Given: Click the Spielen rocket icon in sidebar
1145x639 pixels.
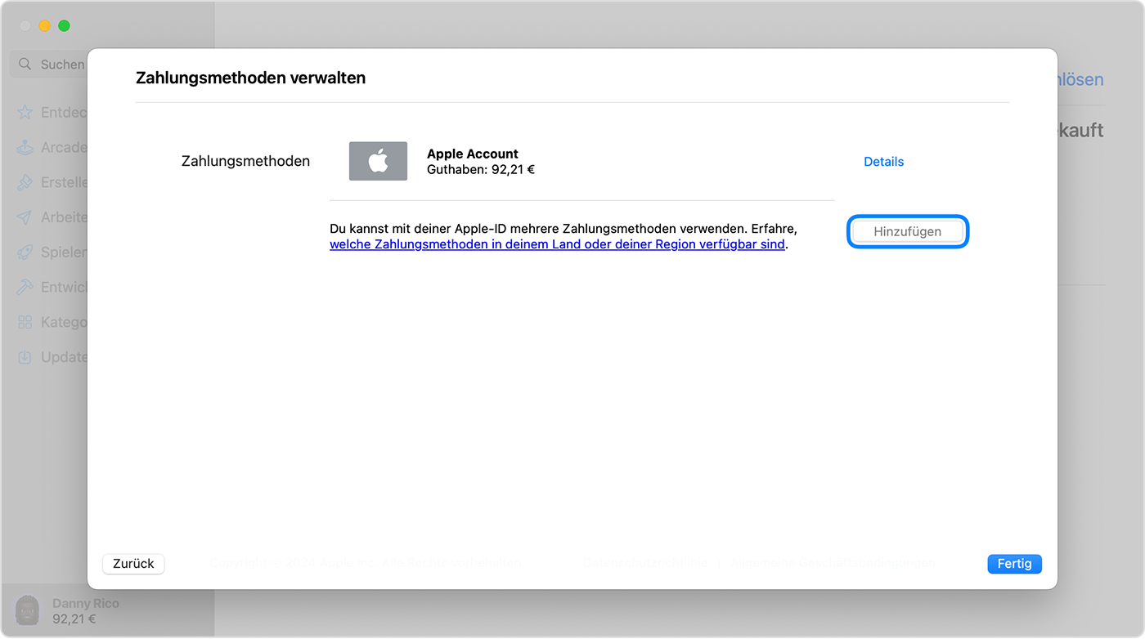Looking at the screenshot, I should pos(25,252).
